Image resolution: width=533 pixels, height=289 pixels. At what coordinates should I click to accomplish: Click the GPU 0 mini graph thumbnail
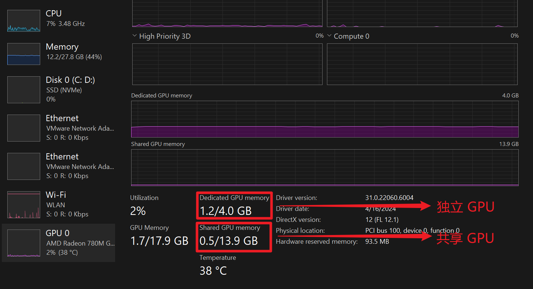coord(24,243)
